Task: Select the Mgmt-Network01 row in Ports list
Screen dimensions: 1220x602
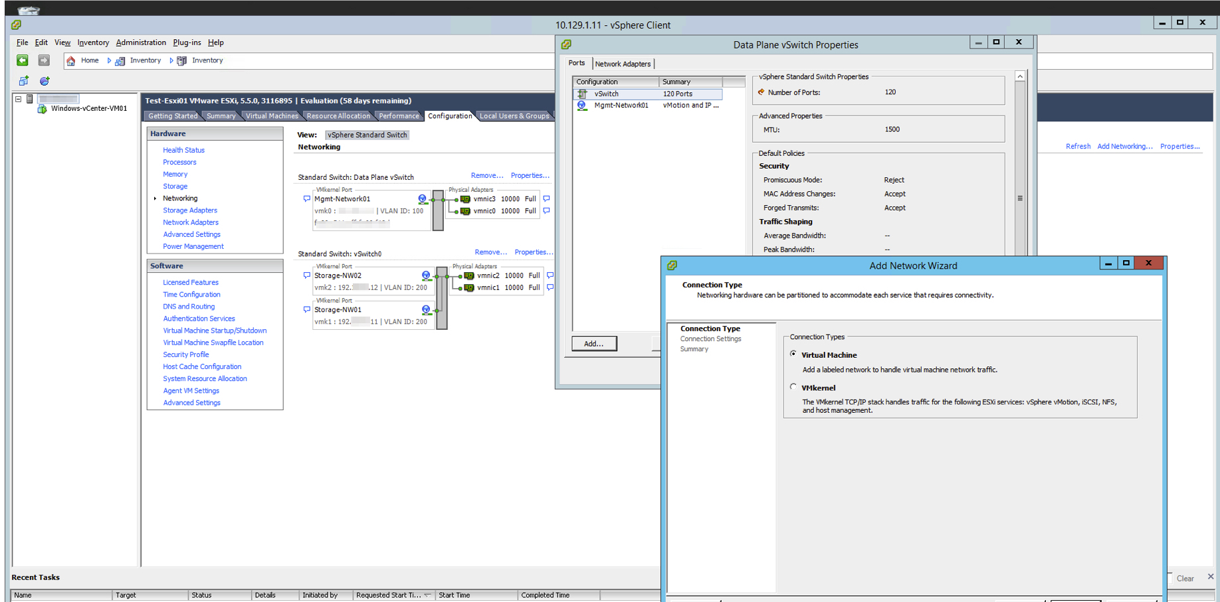Action: tap(621, 106)
